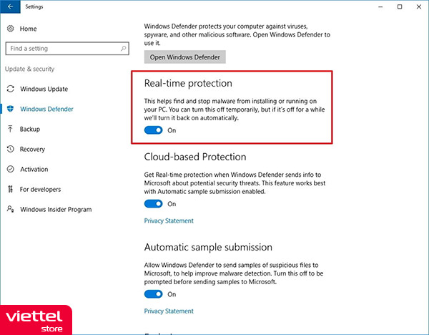Open Home settings page

click(28, 29)
